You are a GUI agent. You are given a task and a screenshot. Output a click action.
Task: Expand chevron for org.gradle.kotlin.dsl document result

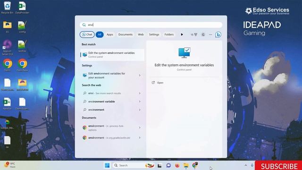140,137
